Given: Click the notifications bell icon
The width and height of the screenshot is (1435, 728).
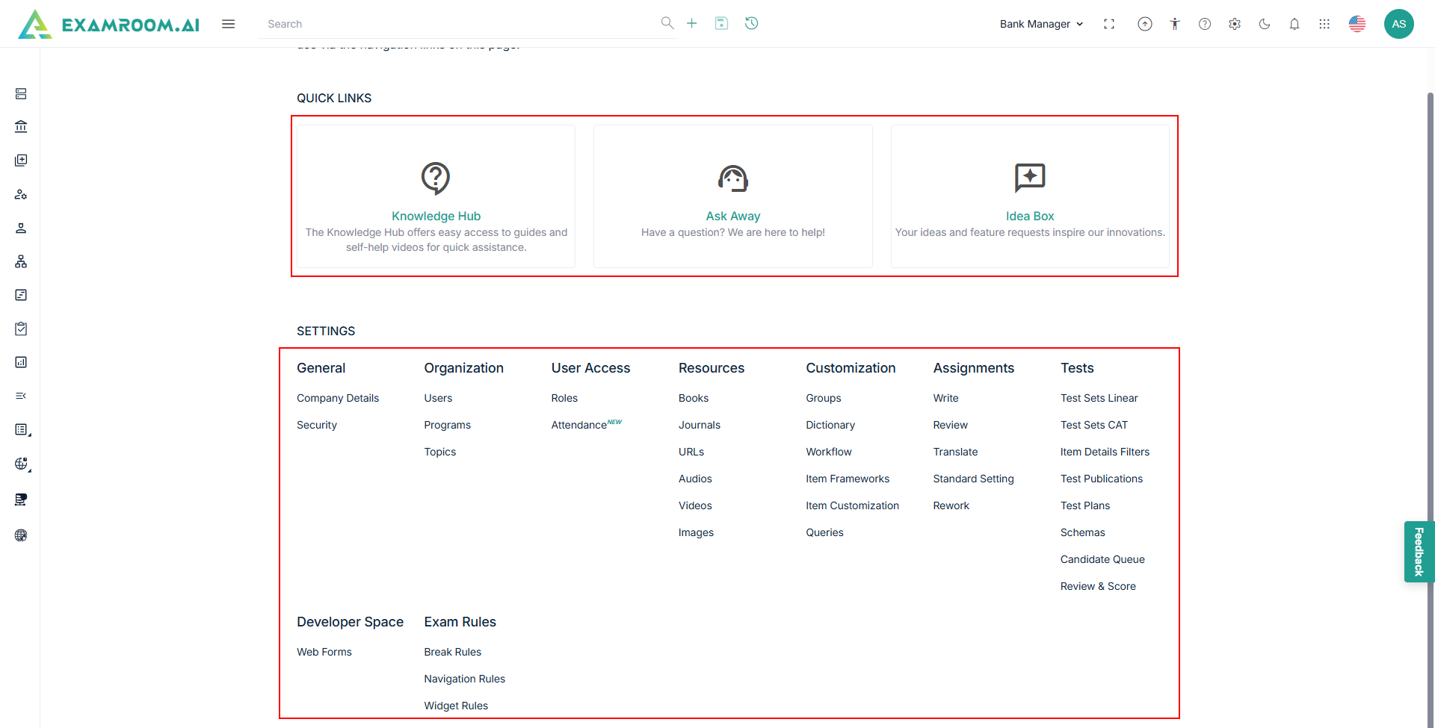Looking at the screenshot, I should click(x=1294, y=24).
